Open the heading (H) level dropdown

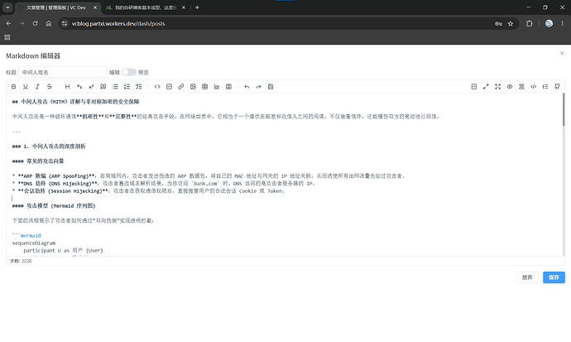[x=67, y=87]
